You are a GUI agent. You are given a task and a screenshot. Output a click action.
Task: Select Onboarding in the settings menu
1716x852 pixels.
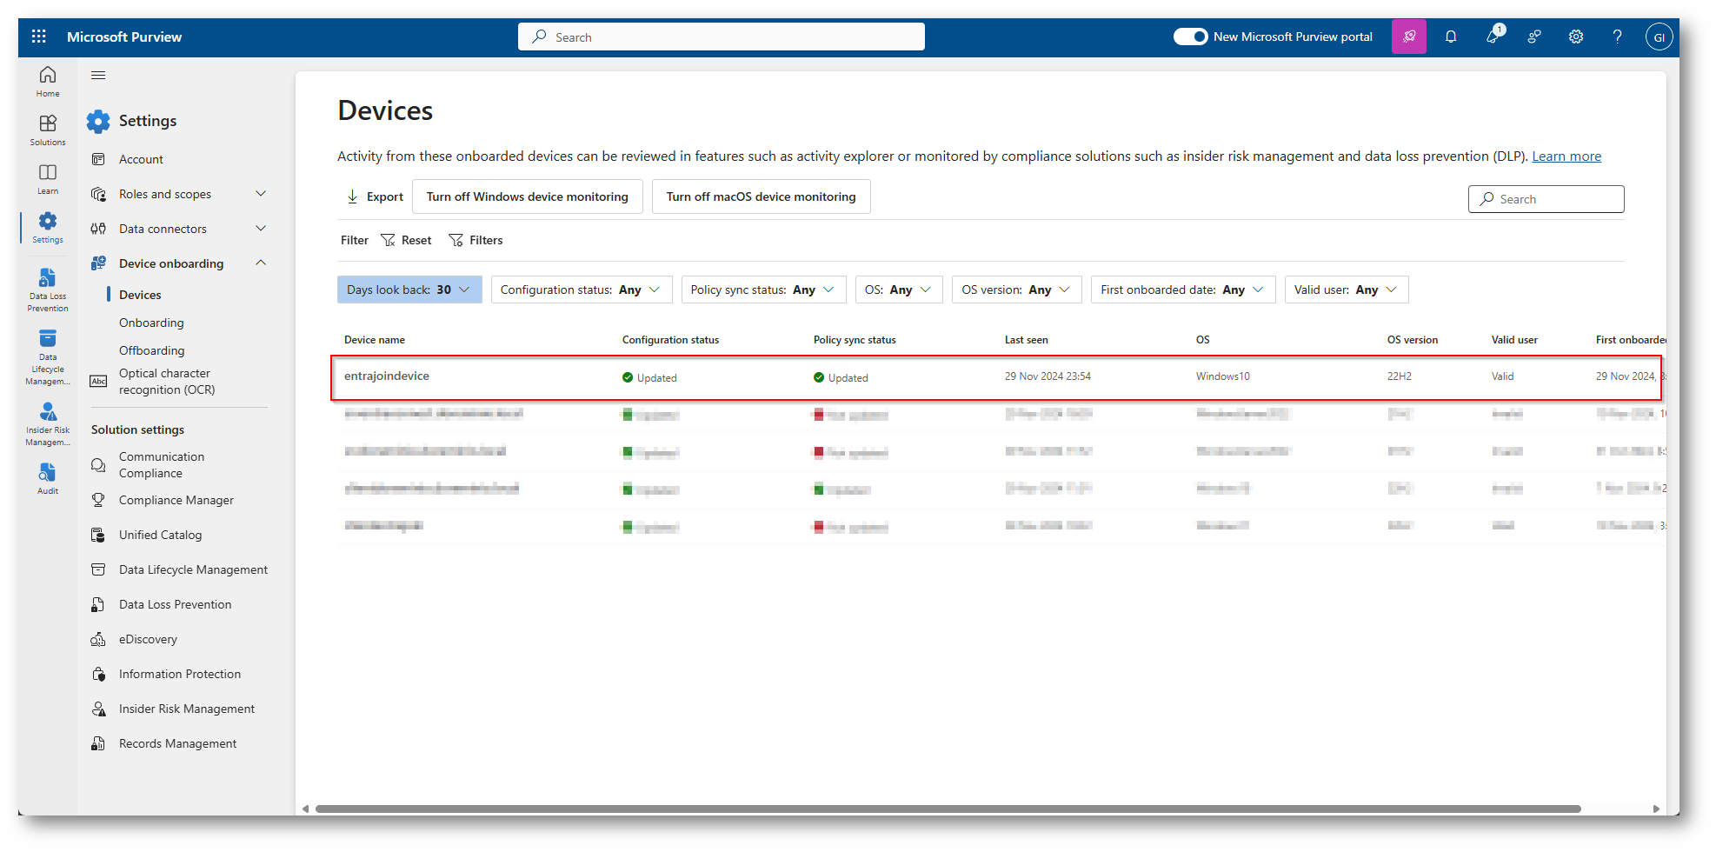[x=151, y=323]
